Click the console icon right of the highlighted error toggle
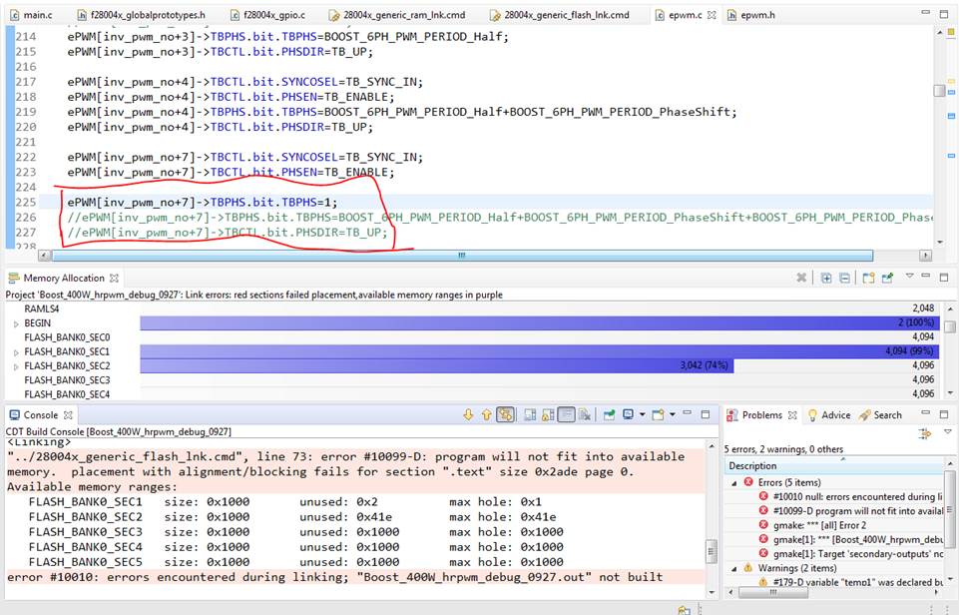959x615 pixels. tap(530, 415)
